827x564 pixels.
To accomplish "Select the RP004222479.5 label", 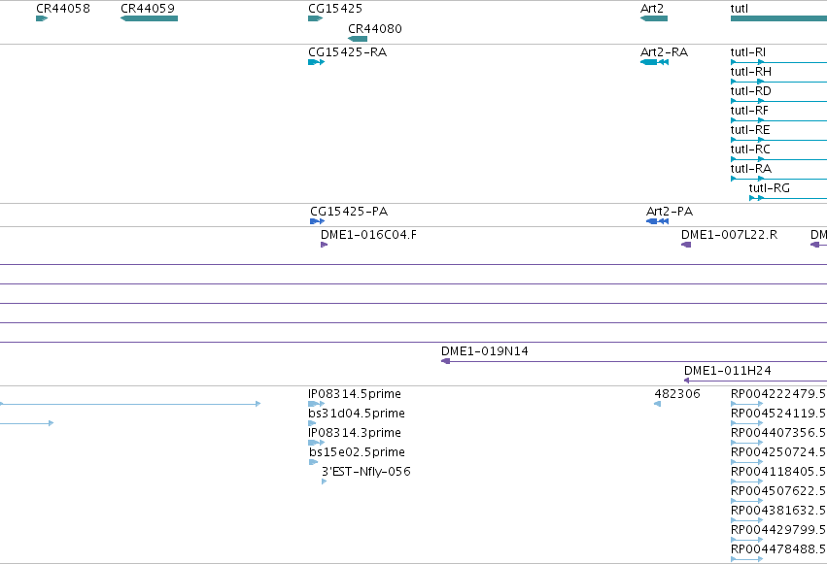I will [778, 394].
